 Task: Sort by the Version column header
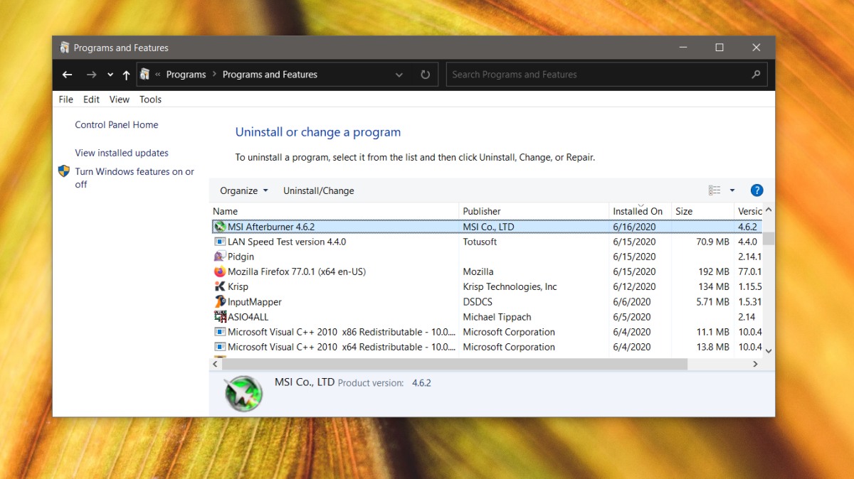[x=749, y=211]
